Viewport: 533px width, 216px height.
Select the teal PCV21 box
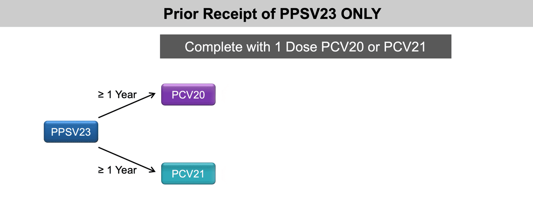point(188,174)
